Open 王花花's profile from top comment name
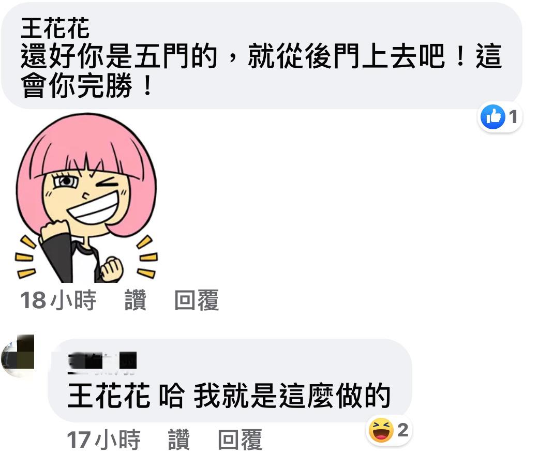Screen dimensions: 553x454 pos(55,28)
